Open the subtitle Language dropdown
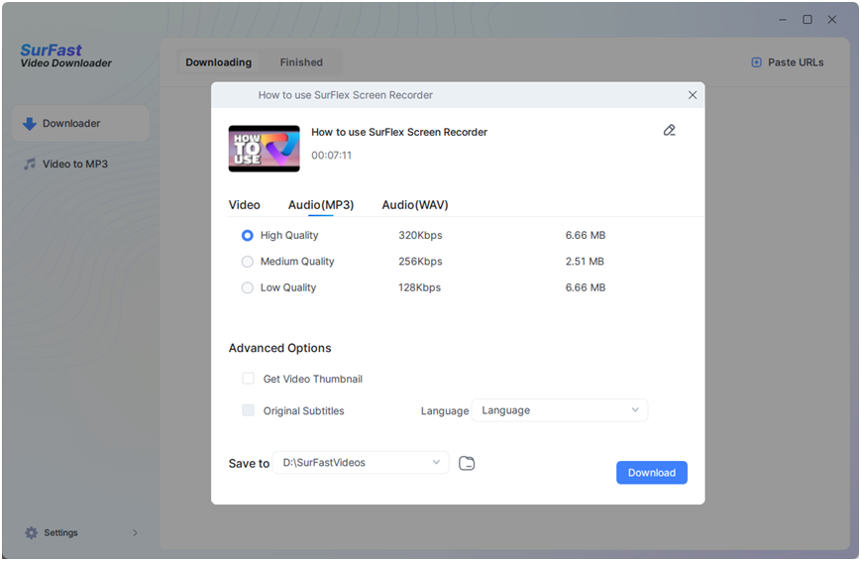The height and width of the screenshot is (561, 861). coord(559,410)
